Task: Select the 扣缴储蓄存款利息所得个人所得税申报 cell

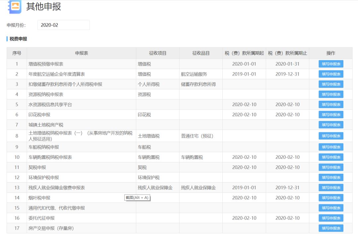Action: [65, 84]
